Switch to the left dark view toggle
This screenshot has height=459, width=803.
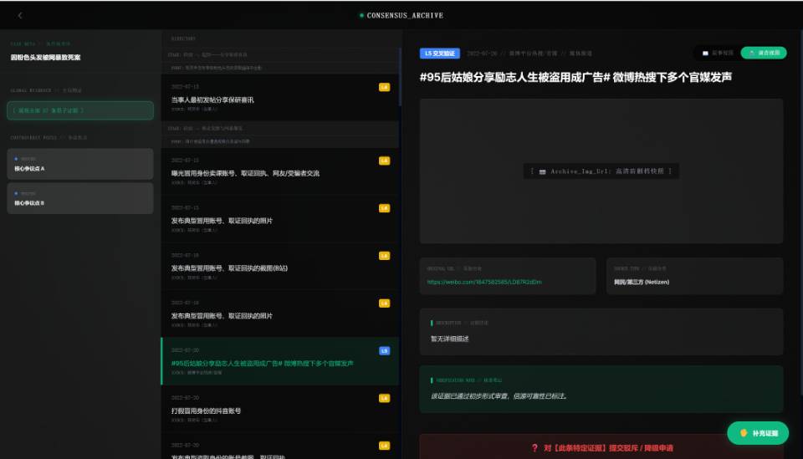point(717,54)
